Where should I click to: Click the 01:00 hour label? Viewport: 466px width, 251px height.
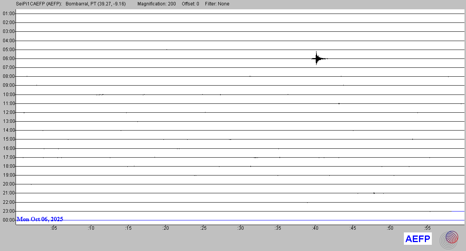point(9,14)
